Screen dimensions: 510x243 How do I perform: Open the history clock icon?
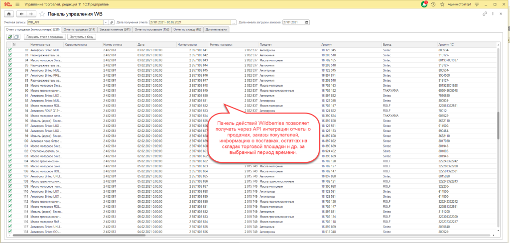[434, 4]
